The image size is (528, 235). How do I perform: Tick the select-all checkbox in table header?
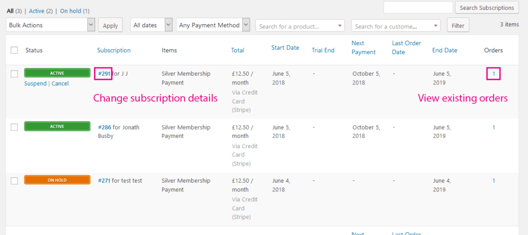(14, 50)
